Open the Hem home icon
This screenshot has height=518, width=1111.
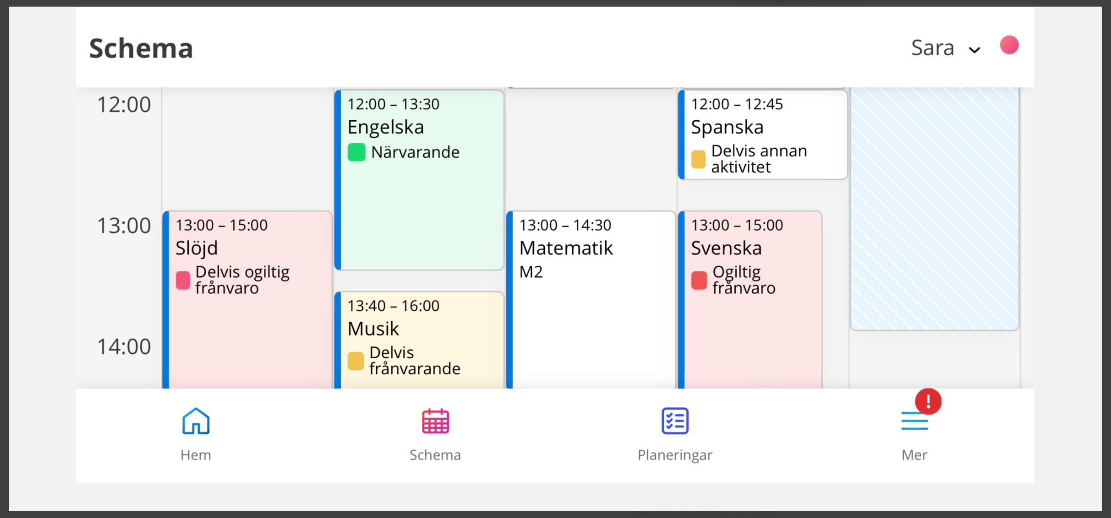(x=196, y=421)
